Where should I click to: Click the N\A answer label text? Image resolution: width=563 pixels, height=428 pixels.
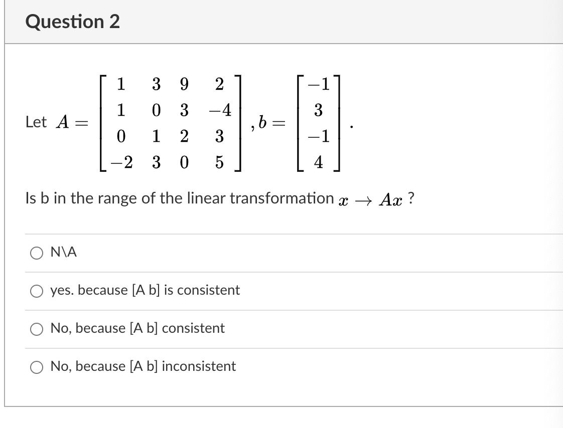point(62,252)
